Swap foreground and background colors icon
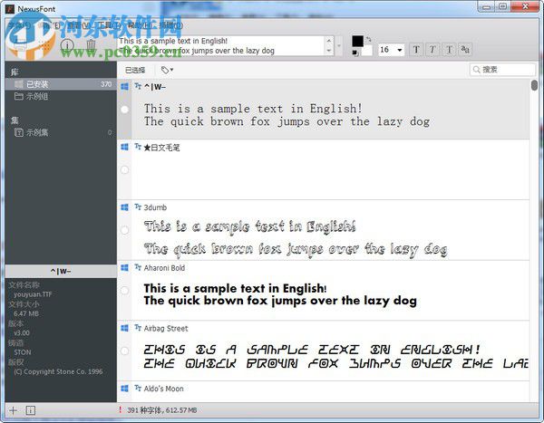 pos(368,40)
